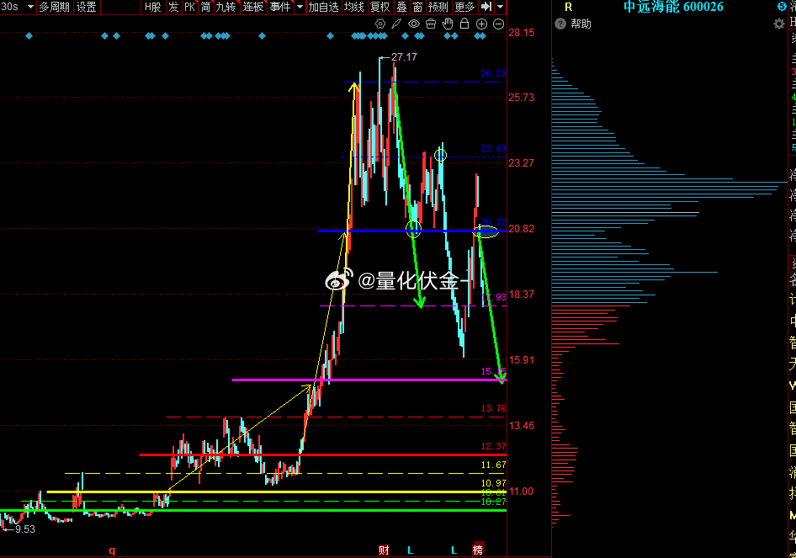Open 多周期 multi-period view
The width and height of the screenshot is (796, 558).
point(54,7)
